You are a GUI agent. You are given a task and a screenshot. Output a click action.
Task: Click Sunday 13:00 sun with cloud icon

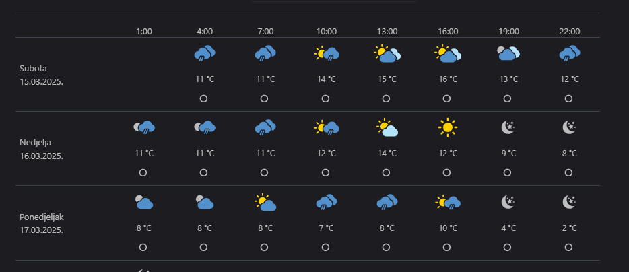pyautogui.click(x=387, y=127)
